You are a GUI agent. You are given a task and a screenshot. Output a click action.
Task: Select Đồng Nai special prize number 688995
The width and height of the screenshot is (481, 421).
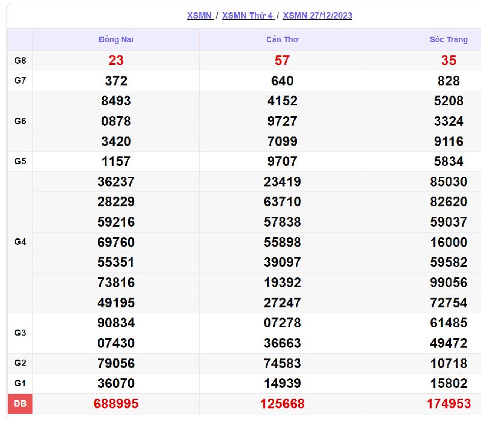coord(116,404)
